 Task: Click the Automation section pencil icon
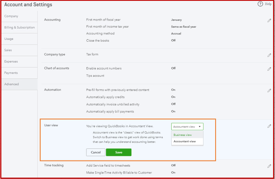pos(269,90)
